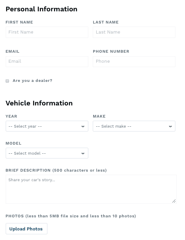Click the PHONE NUMBER field label
The image size is (185, 240).
pos(111,51)
